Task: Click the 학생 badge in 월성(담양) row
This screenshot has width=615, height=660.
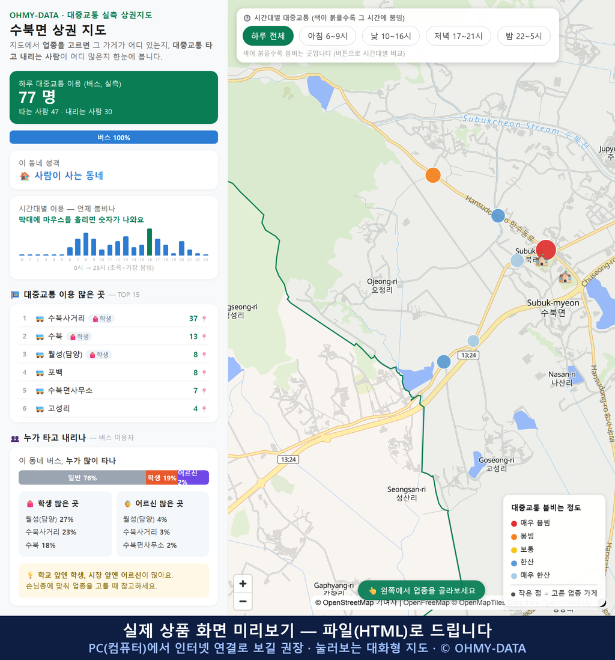Action: click(99, 355)
